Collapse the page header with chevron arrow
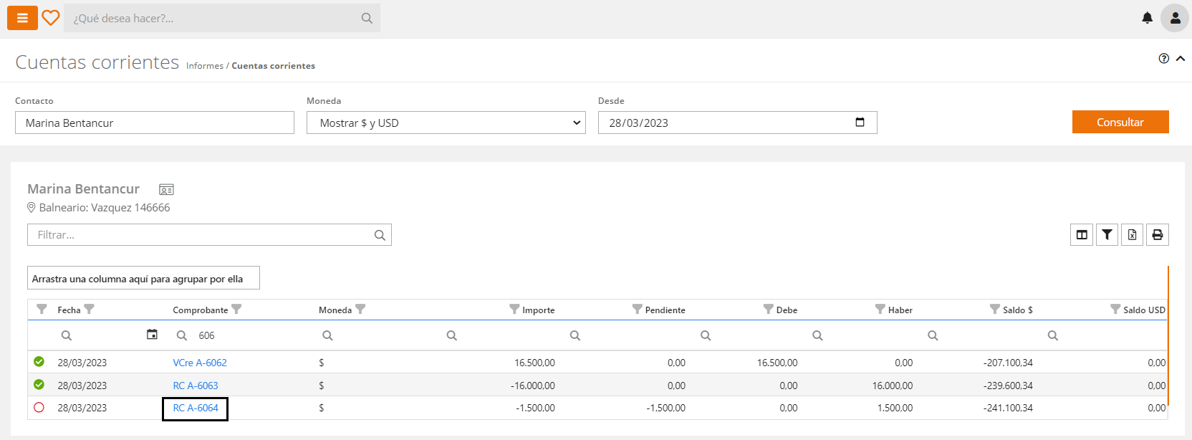Screen dimensions: 1192x440 pyautogui.click(x=1181, y=59)
